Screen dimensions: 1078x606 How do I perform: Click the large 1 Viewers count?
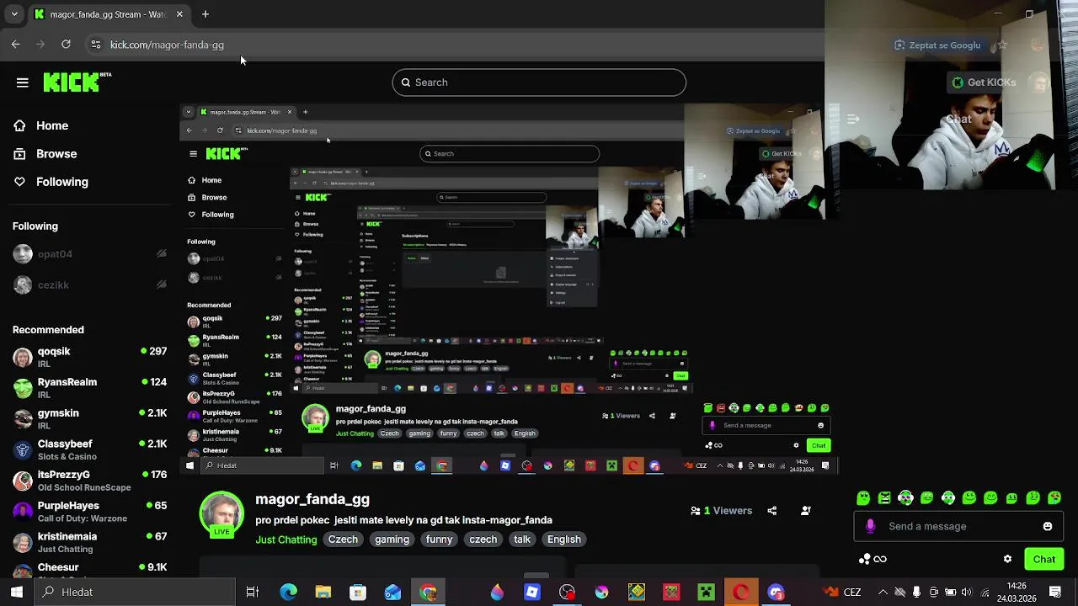[721, 510]
